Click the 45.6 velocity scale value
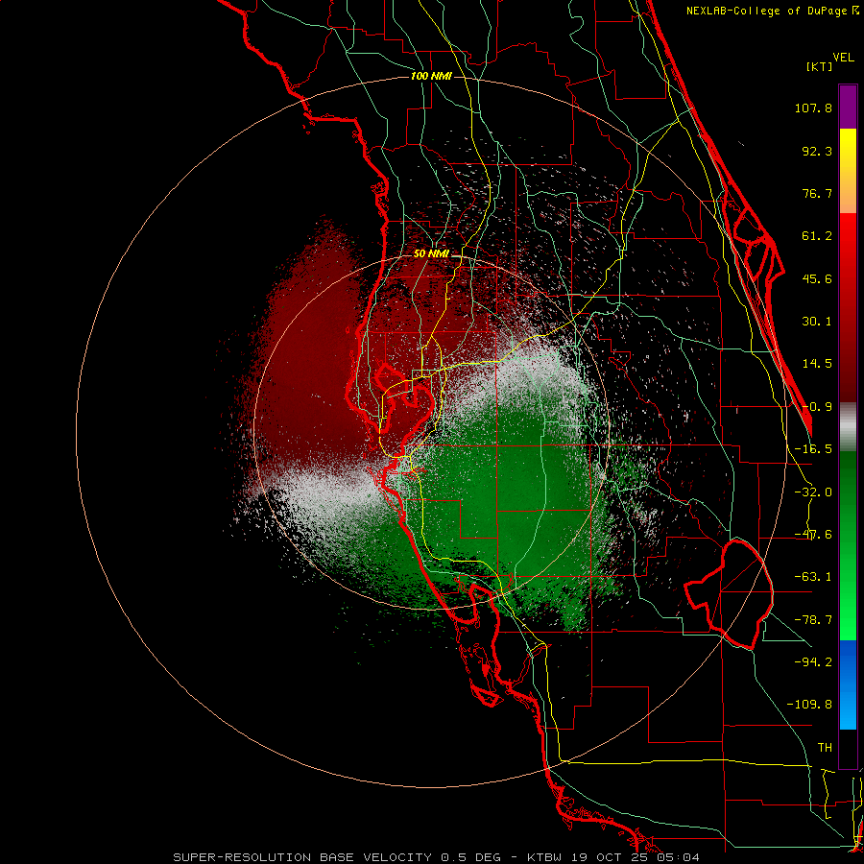 click(x=817, y=278)
